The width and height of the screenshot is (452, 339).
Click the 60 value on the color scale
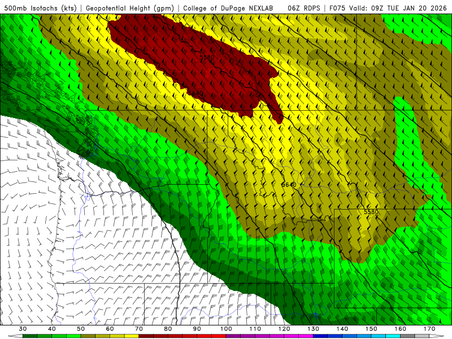(x=110, y=329)
